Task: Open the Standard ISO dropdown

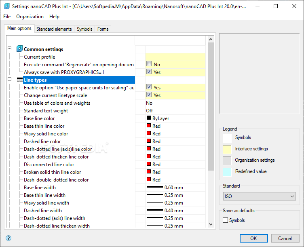Action: click(259, 196)
